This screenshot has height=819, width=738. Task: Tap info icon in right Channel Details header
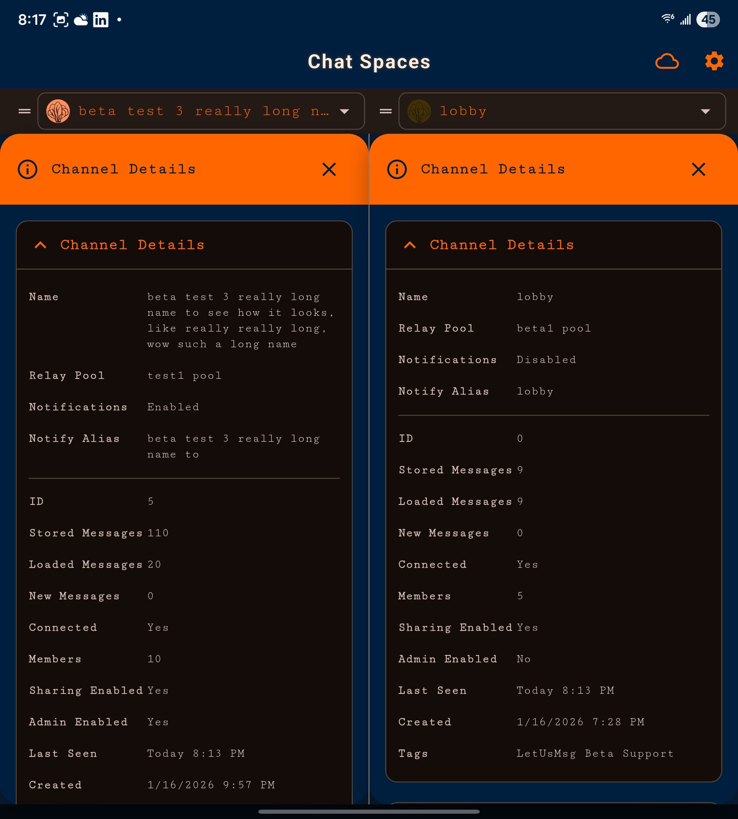(397, 169)
